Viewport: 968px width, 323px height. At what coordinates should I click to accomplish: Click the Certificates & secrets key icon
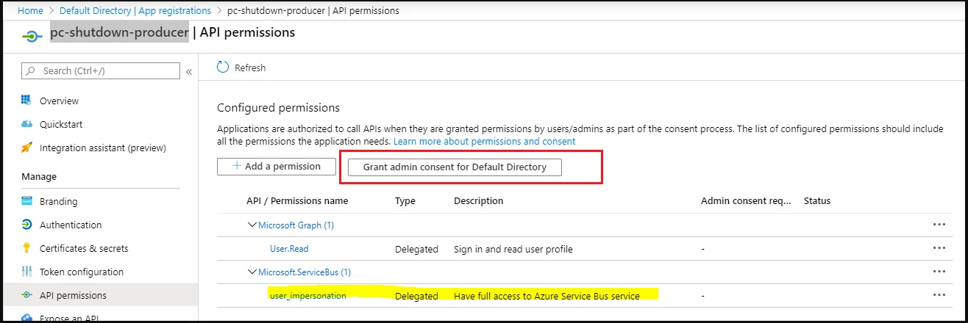click(x=26, y=248)
